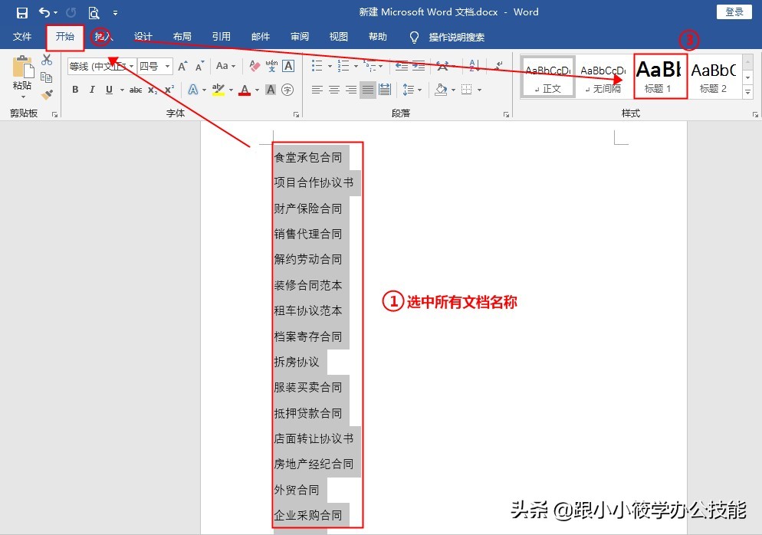Toggle italic formatting
Viewport: 762px width, 535px height.
pyautogui.click(x=92, y=90)
